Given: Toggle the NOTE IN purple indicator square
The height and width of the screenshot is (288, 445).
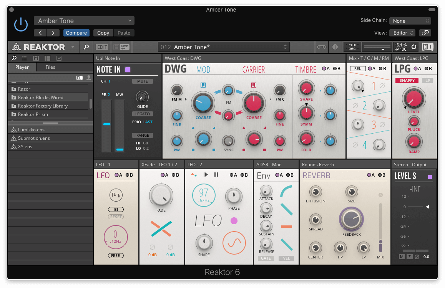Looking at the screenshot, I should pos(128,70).
